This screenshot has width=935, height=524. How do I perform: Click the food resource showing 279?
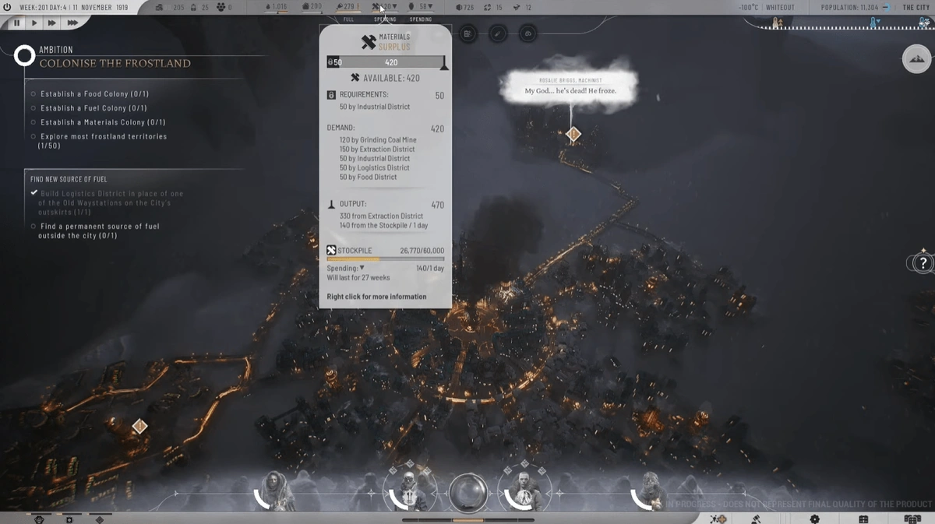click(348, 7)
